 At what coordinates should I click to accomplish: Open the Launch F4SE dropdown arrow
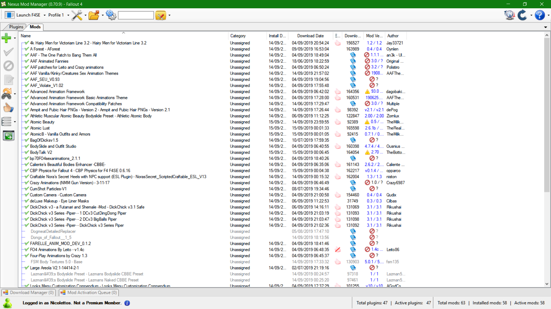pos(44,15)
